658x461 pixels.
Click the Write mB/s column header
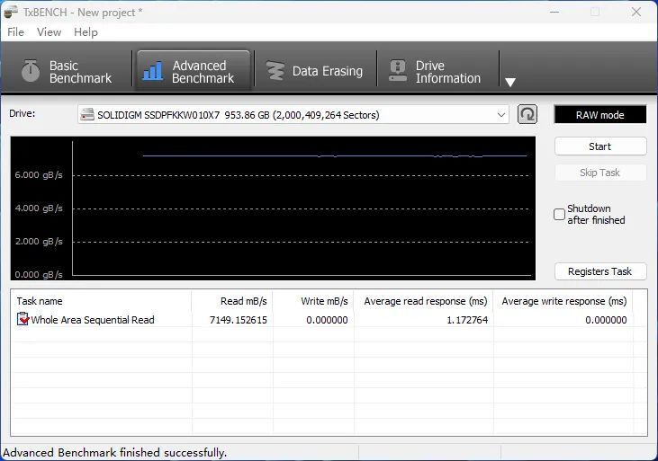click(x=313, y=301)
